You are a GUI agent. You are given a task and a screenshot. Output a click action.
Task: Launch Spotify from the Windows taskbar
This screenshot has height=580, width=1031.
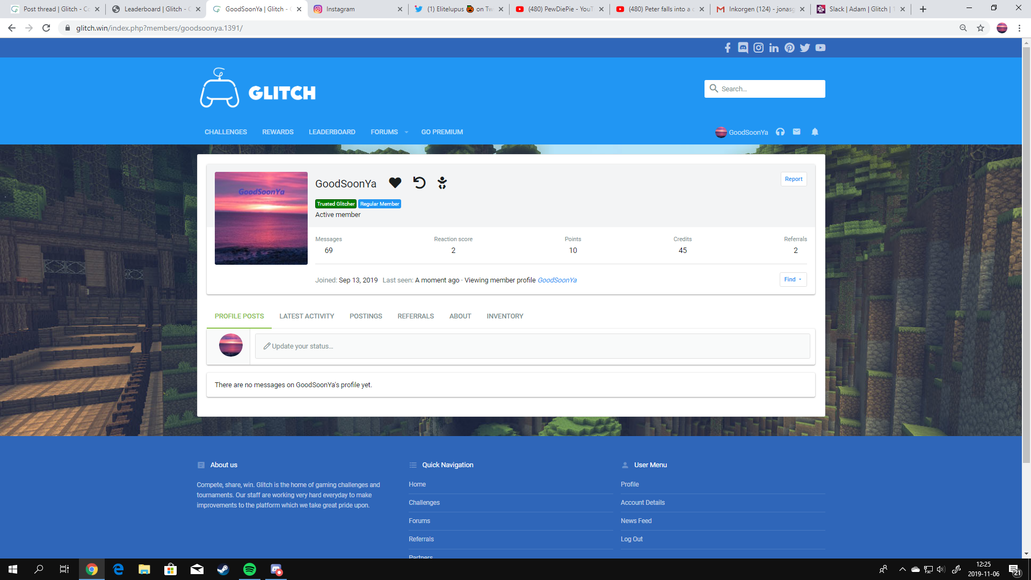[250, 569]
